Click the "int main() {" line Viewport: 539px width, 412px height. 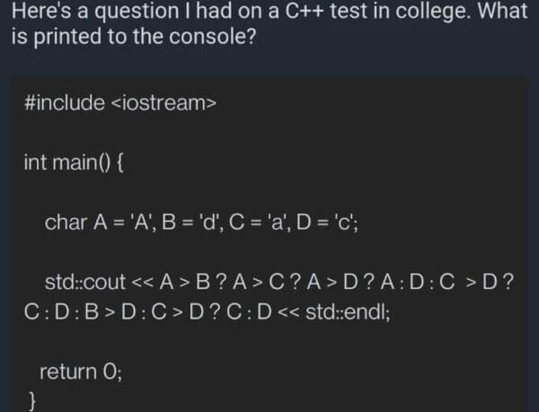tap(78, 162)
